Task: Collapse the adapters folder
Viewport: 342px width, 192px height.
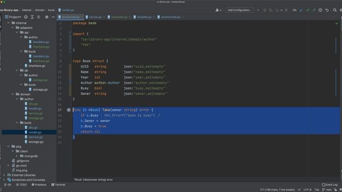Action: [x=13, y=28]
